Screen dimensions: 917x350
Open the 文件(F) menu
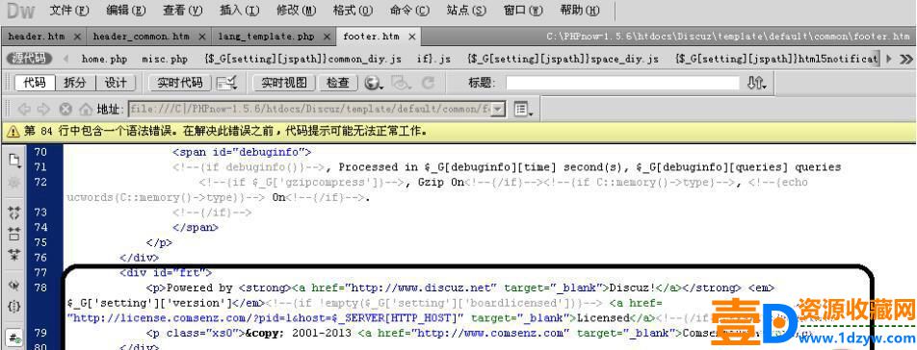[69, 11]
